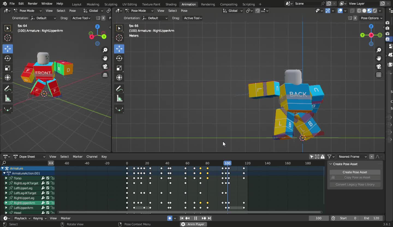The width and height of the screenshot is (393, 227).
Task: Jump to the end frame
Action: (x=209, y=218)
